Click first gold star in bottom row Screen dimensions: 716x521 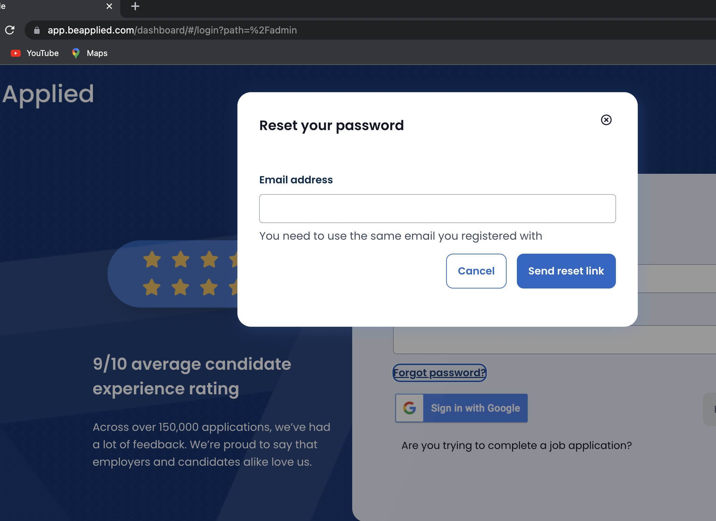click(152, 287)
